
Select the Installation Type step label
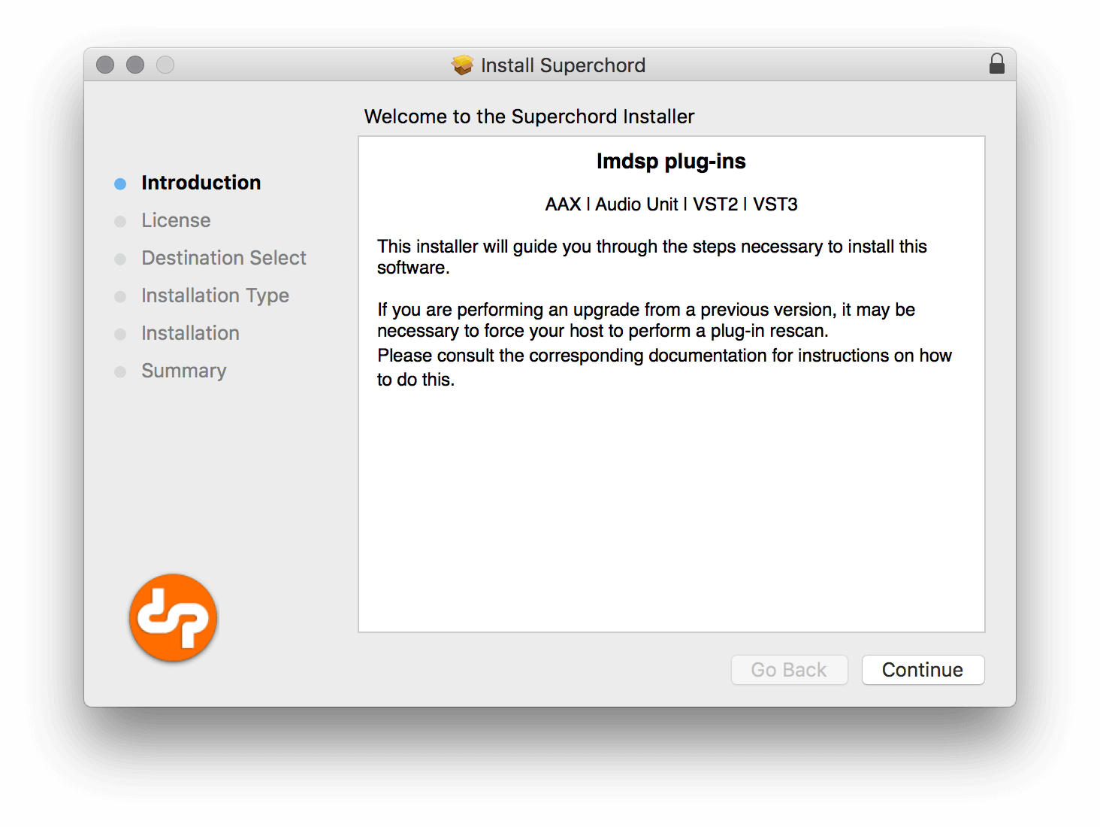[215, 295]
